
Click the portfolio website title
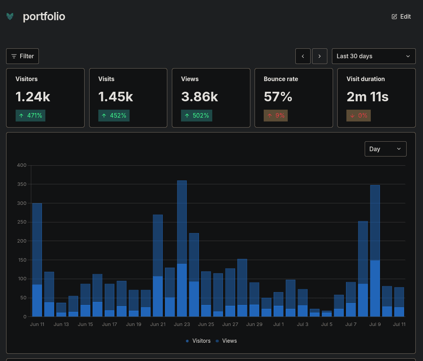pos(44,16)
